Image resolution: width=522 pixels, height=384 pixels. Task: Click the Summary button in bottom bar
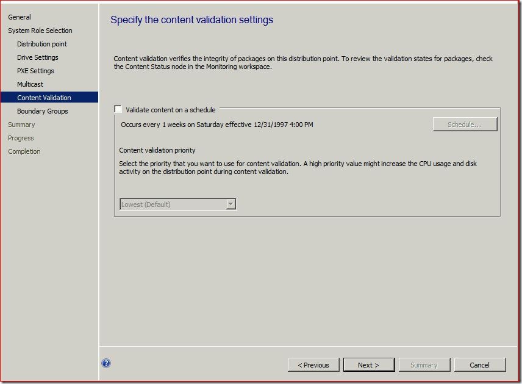pos(424,365)
